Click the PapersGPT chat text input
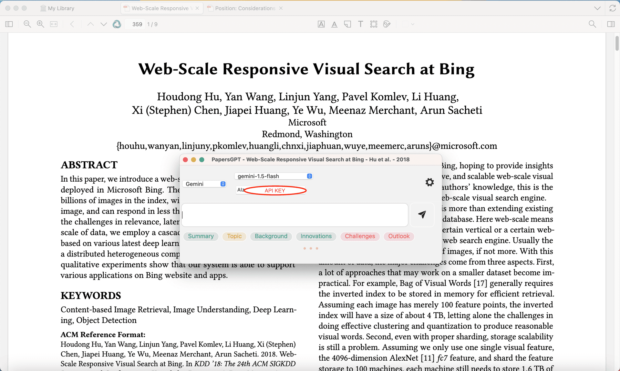Image resolution: width=620 pixels, height=371 pixels. tap(295, 215)
